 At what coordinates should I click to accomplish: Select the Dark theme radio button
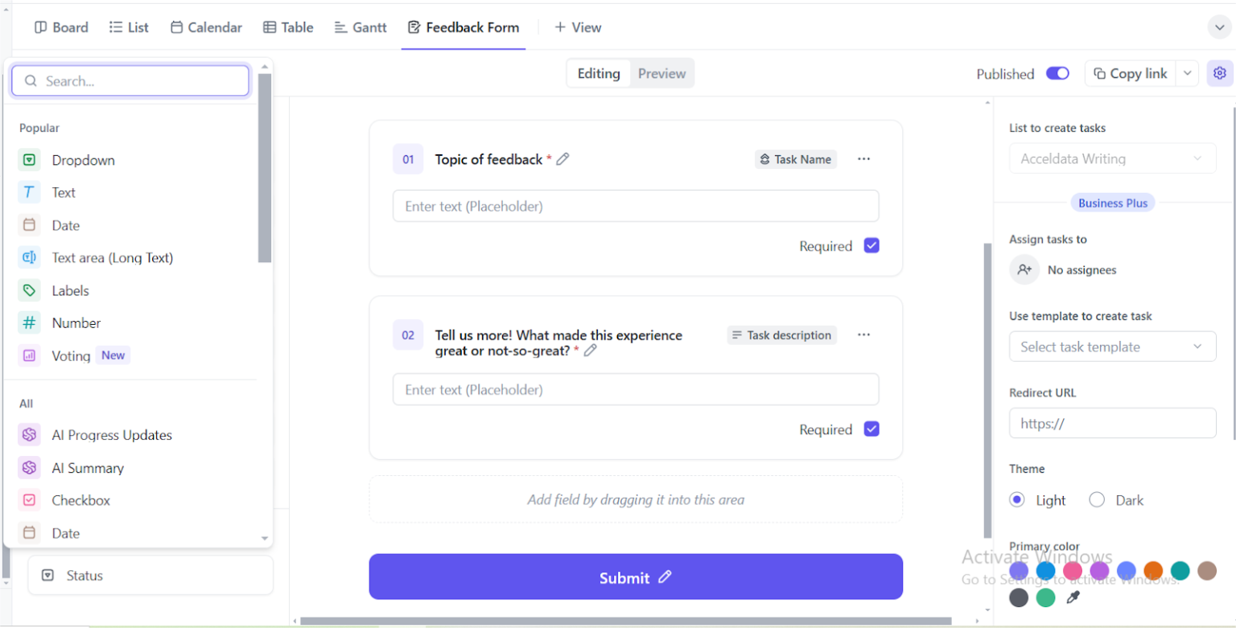pyautogui.click(x=1096, y=499)
